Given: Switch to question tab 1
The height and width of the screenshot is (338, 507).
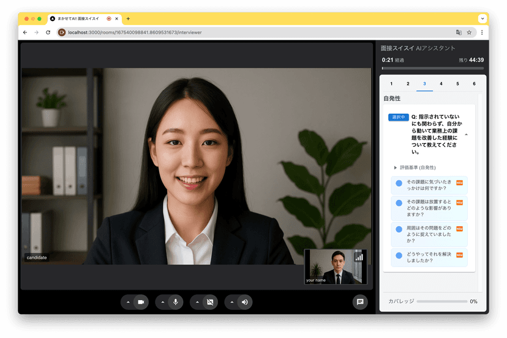Looking at the screenshot, I should click(x=391, y=84).
